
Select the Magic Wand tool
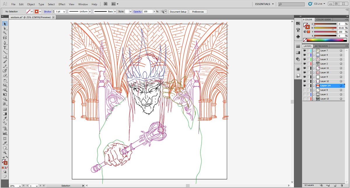click(x=5, y=33)
